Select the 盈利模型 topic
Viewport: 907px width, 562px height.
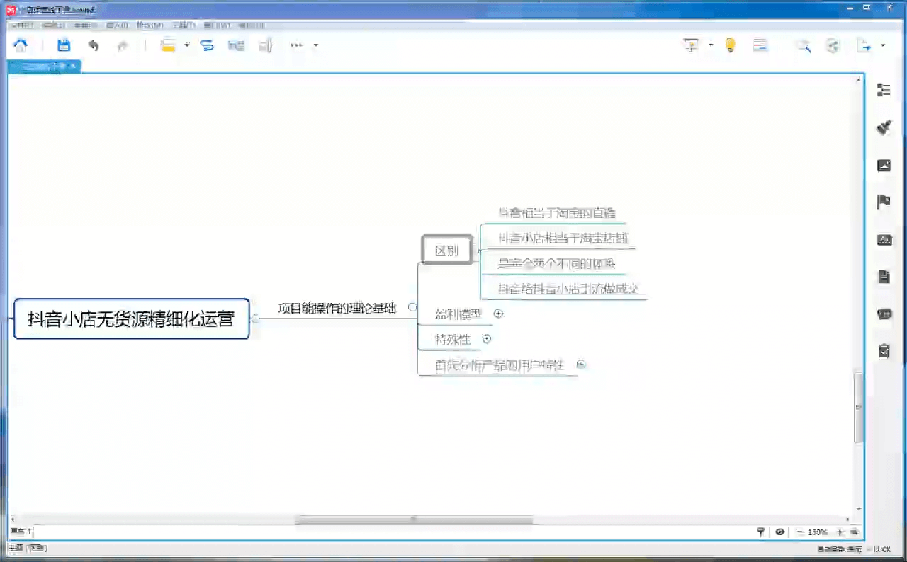(458, 314)
